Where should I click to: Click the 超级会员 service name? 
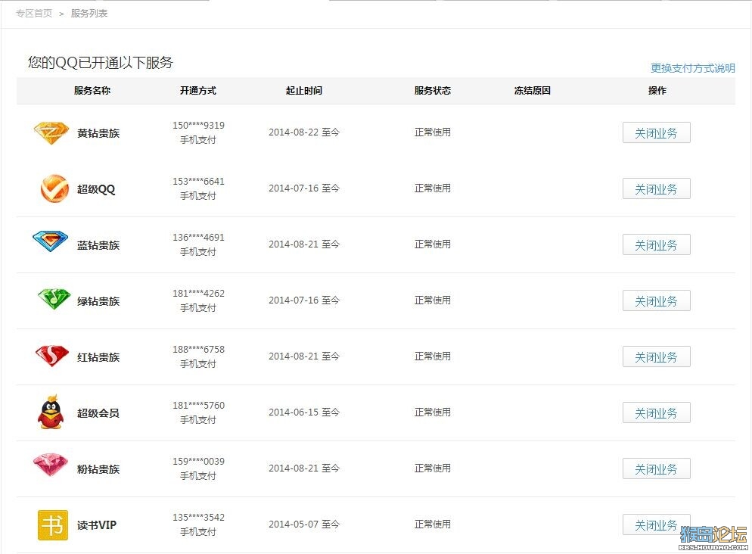click(x=98, y=413)
